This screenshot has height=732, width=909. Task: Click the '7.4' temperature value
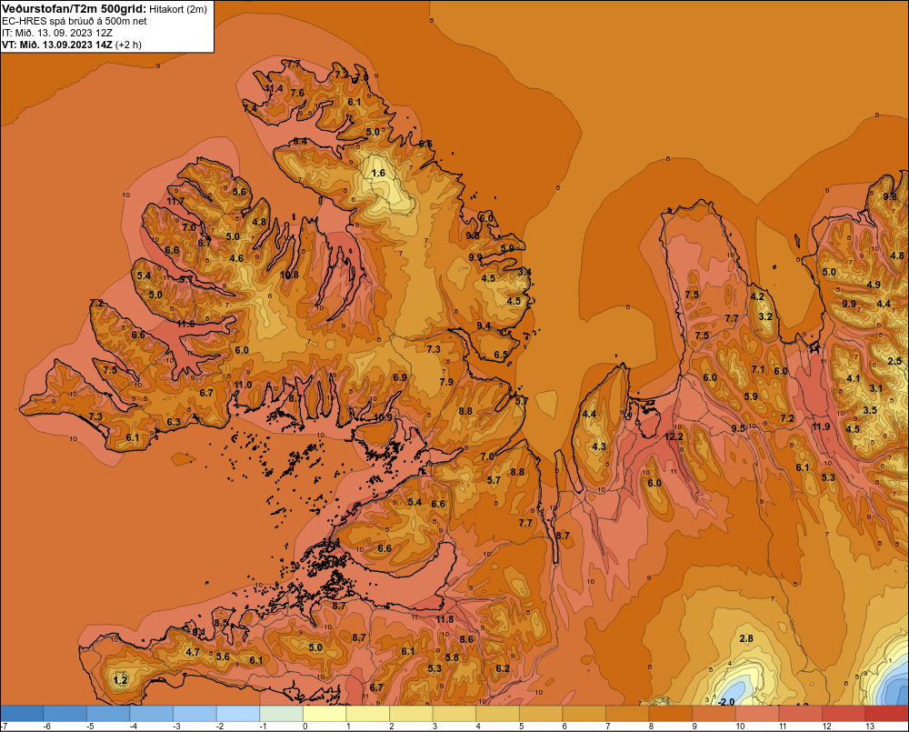tap(251, 108)
